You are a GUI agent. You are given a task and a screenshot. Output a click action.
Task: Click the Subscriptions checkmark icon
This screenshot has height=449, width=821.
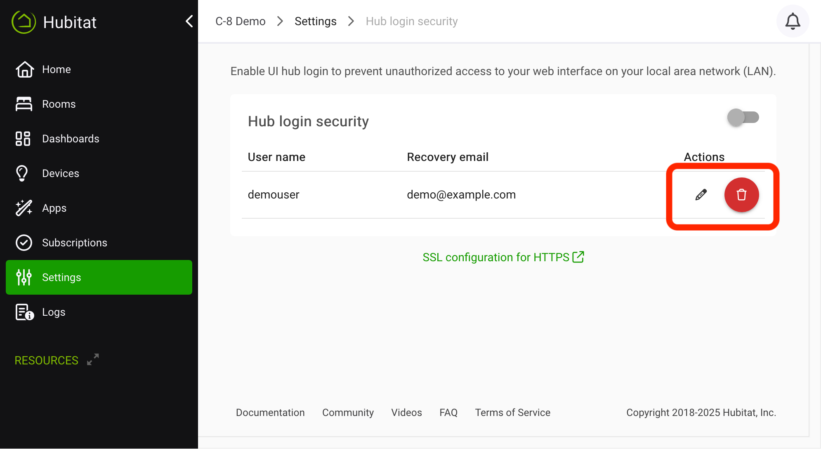point(24,243)
